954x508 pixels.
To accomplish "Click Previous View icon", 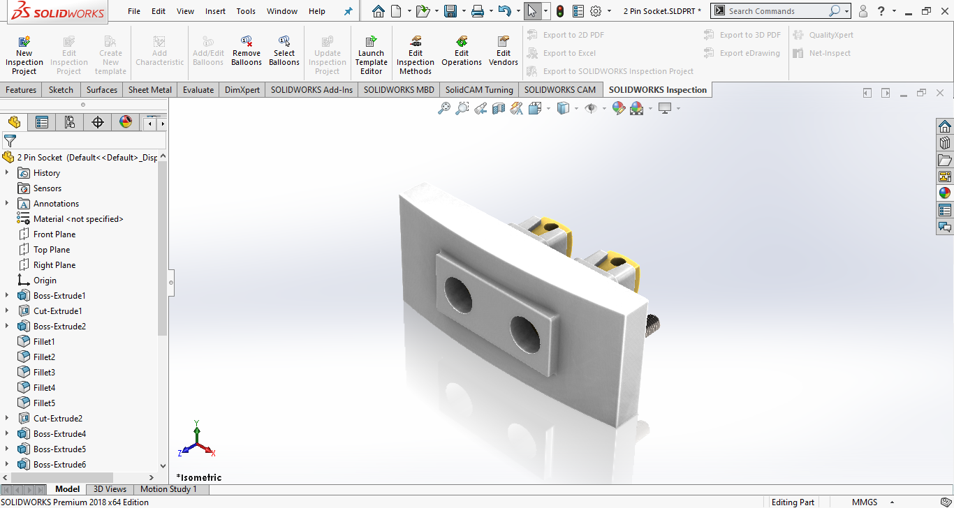I will 480,108.
